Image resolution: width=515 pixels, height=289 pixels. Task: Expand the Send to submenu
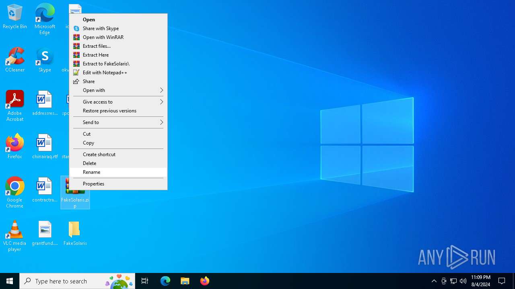118,122
